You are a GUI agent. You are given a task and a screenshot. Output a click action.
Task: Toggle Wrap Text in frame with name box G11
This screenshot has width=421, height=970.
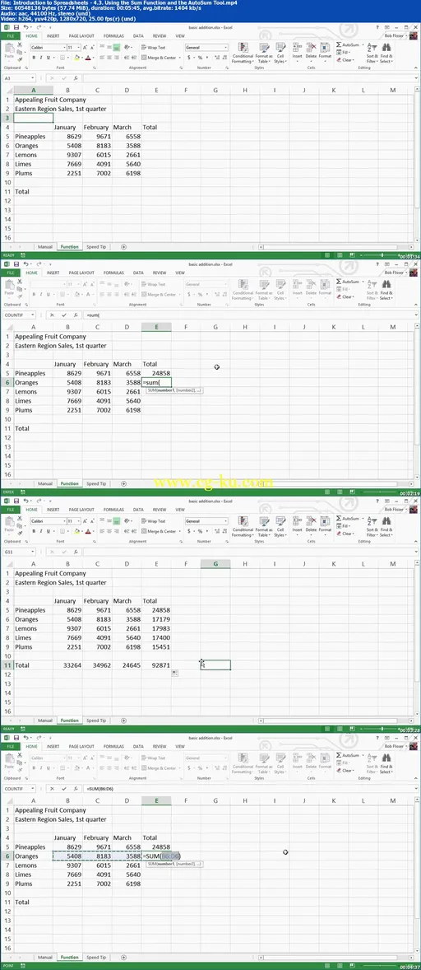click(153, 521)
